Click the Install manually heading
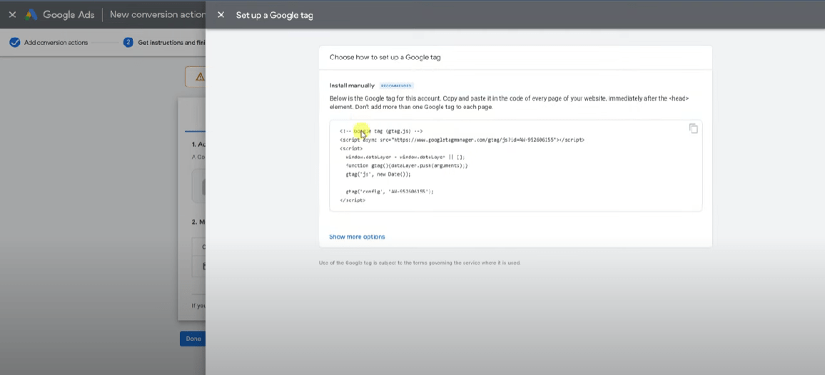The width and height of the screenshot is (825, 375). tap(352, 86)
